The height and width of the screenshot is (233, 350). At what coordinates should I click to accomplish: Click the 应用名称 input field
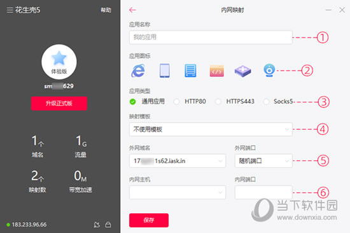(211, 37)
